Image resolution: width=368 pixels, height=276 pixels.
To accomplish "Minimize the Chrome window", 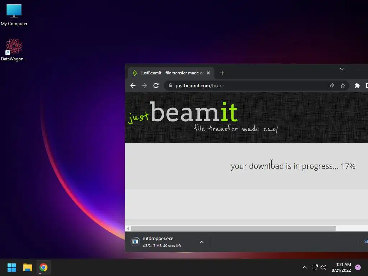I will pos(358,69).
